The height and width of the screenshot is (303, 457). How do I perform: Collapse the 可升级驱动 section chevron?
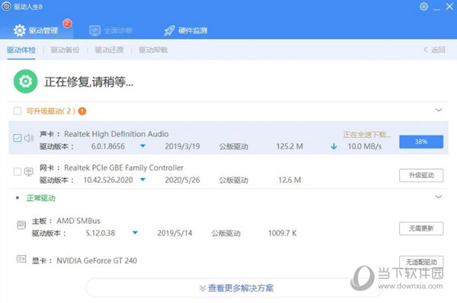click(439, 110)
